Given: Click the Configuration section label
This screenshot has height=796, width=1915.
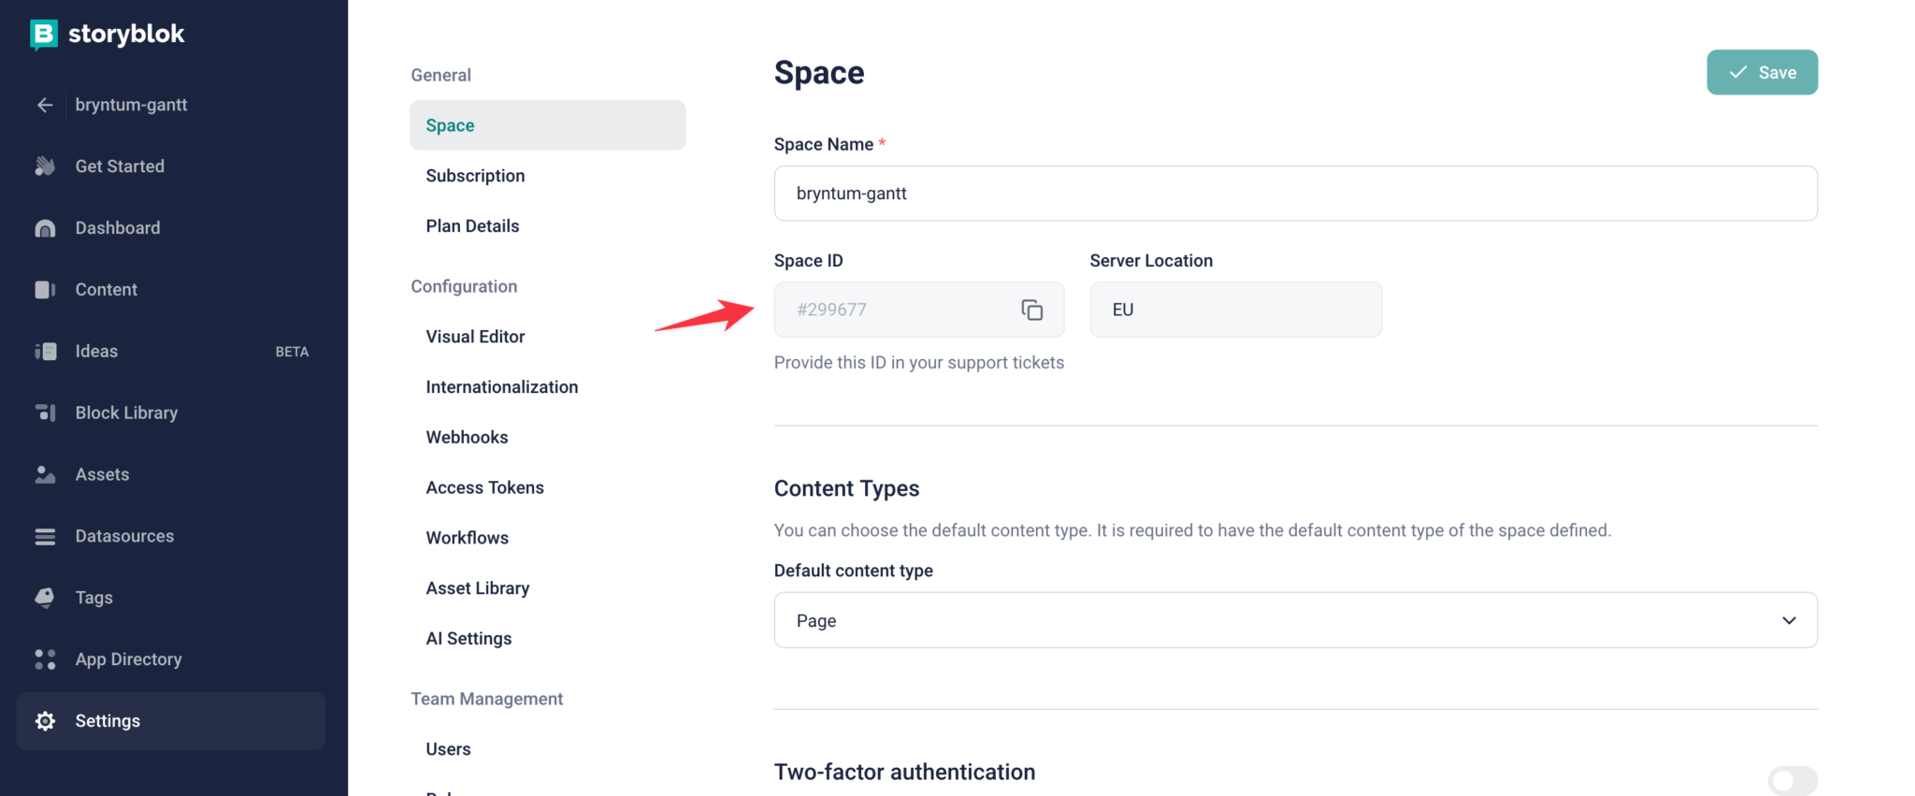Looking at the screenshot, I should 464,286.
